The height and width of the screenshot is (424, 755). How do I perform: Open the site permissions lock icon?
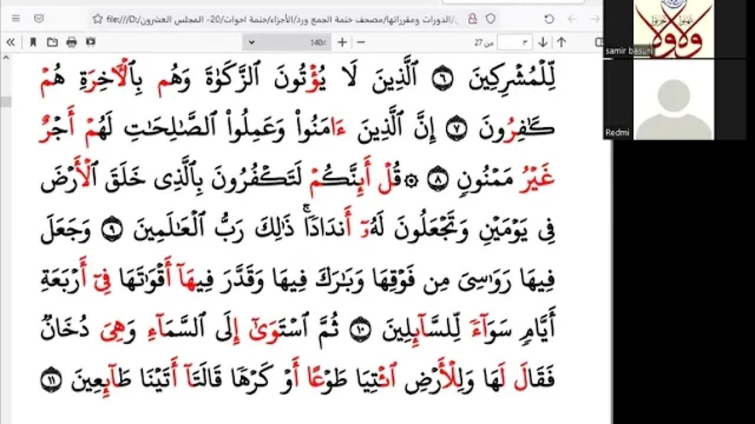point(472,19)
